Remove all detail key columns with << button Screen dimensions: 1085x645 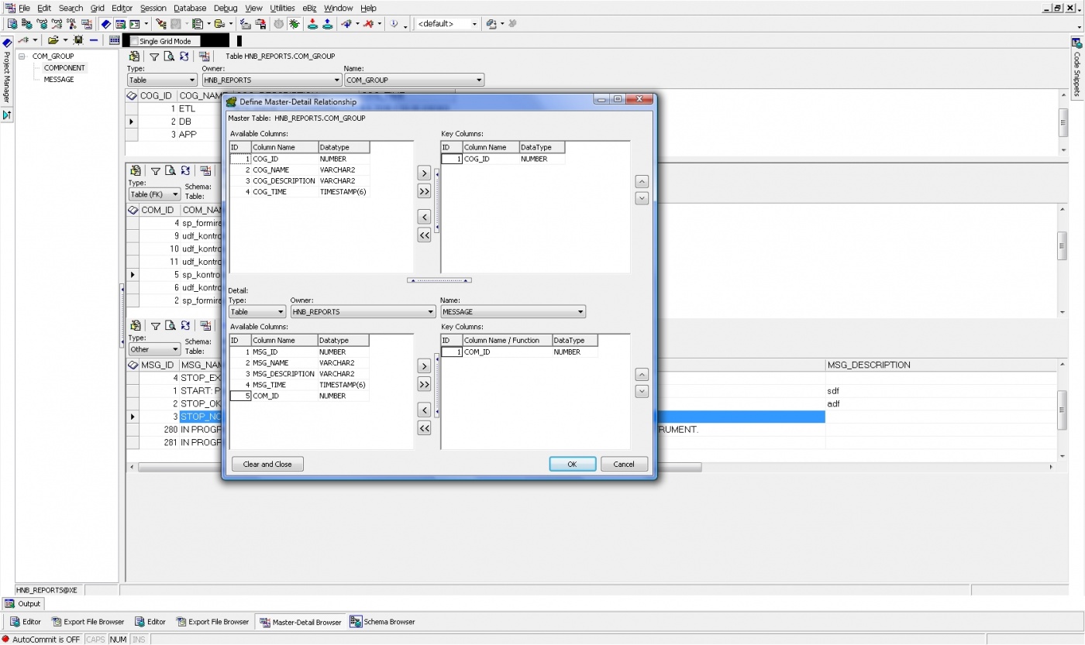tap(424, 428)
